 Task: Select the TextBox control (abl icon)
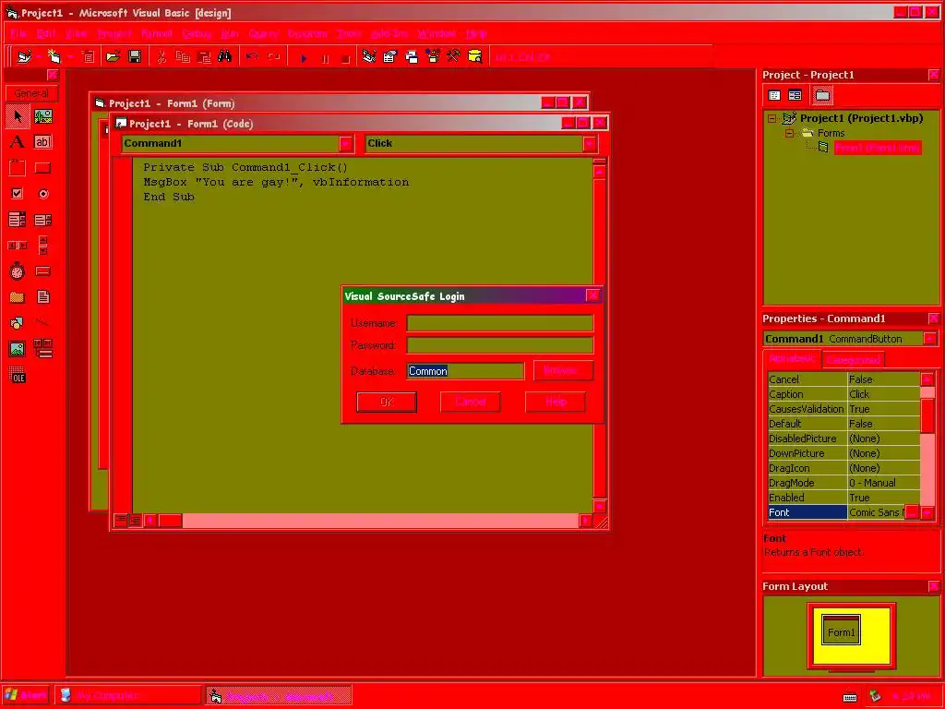pos(42,141)
